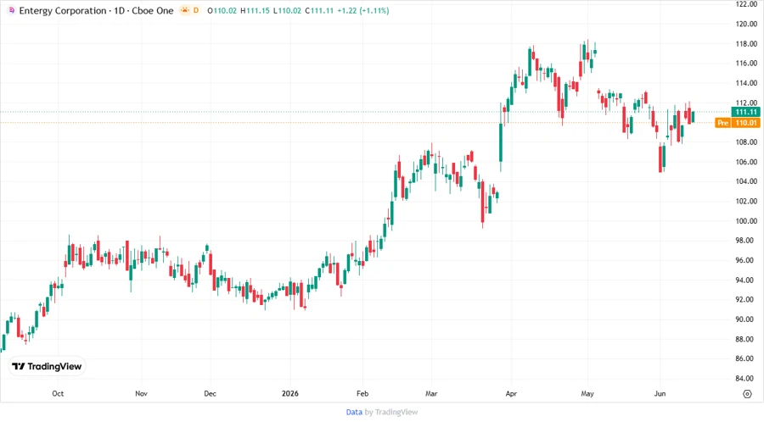Screen dimensions: 764x422
Task: Click the TradingView logo badge
Action: 47,366
